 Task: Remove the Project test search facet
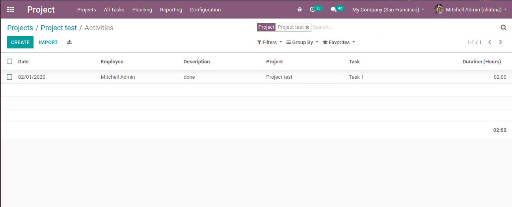[x=307, y=28]
